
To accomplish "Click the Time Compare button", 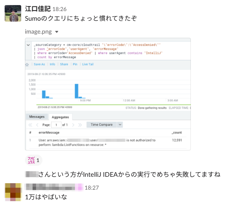I will 101,125.
